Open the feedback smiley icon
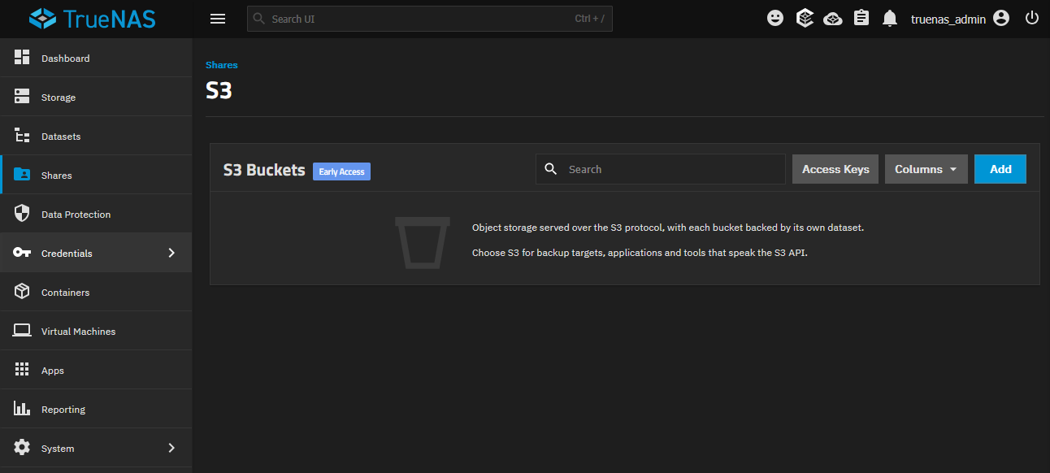Viewport: 1050px width, 473px height. [775, 18]
